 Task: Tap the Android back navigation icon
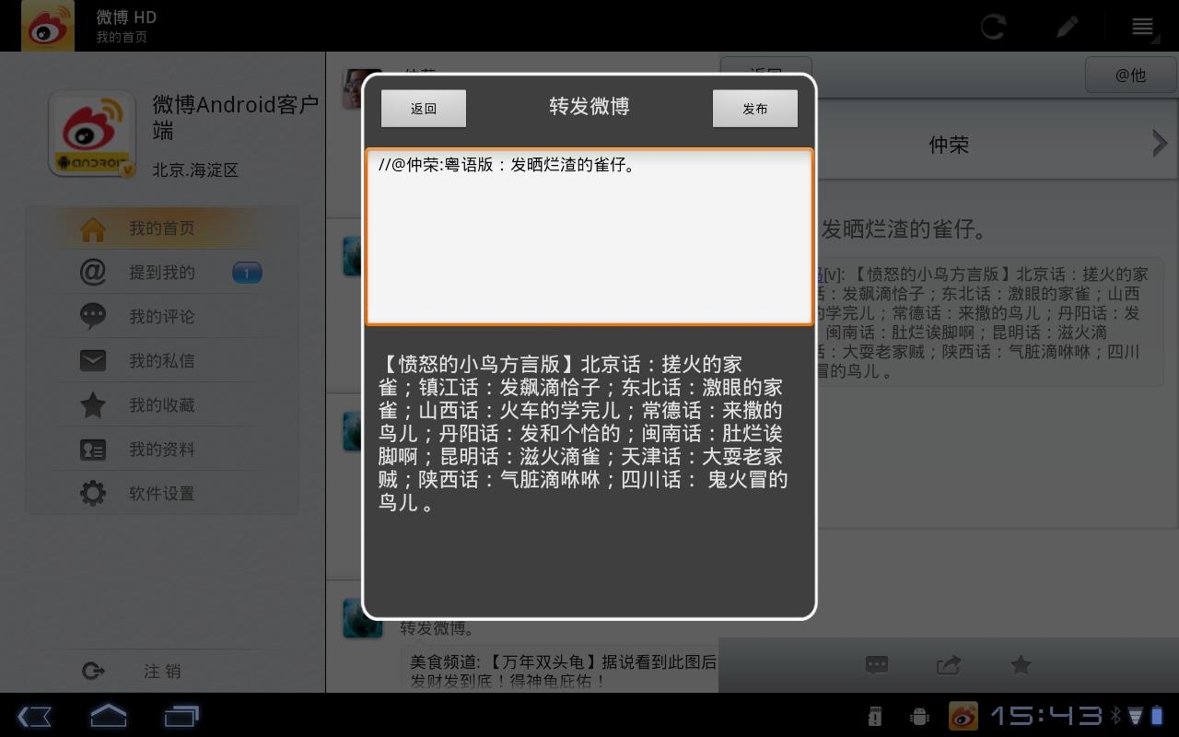point(34,716)
